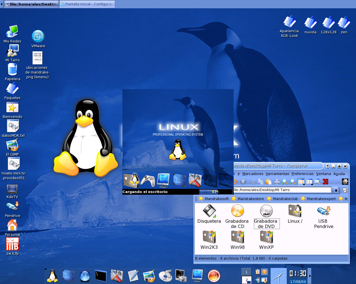Expand the kicker panel hide arrow
Image resolution: width=356 pixels, height=284 pixels.
tap(310, 276)
